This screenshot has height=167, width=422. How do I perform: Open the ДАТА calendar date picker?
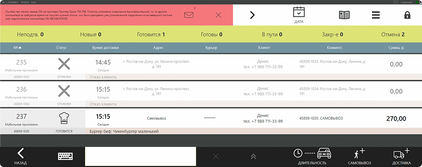point(299,15)
